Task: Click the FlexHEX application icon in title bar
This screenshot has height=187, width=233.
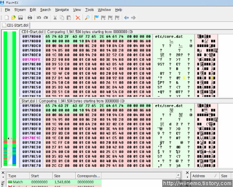Action: (2, 2)
